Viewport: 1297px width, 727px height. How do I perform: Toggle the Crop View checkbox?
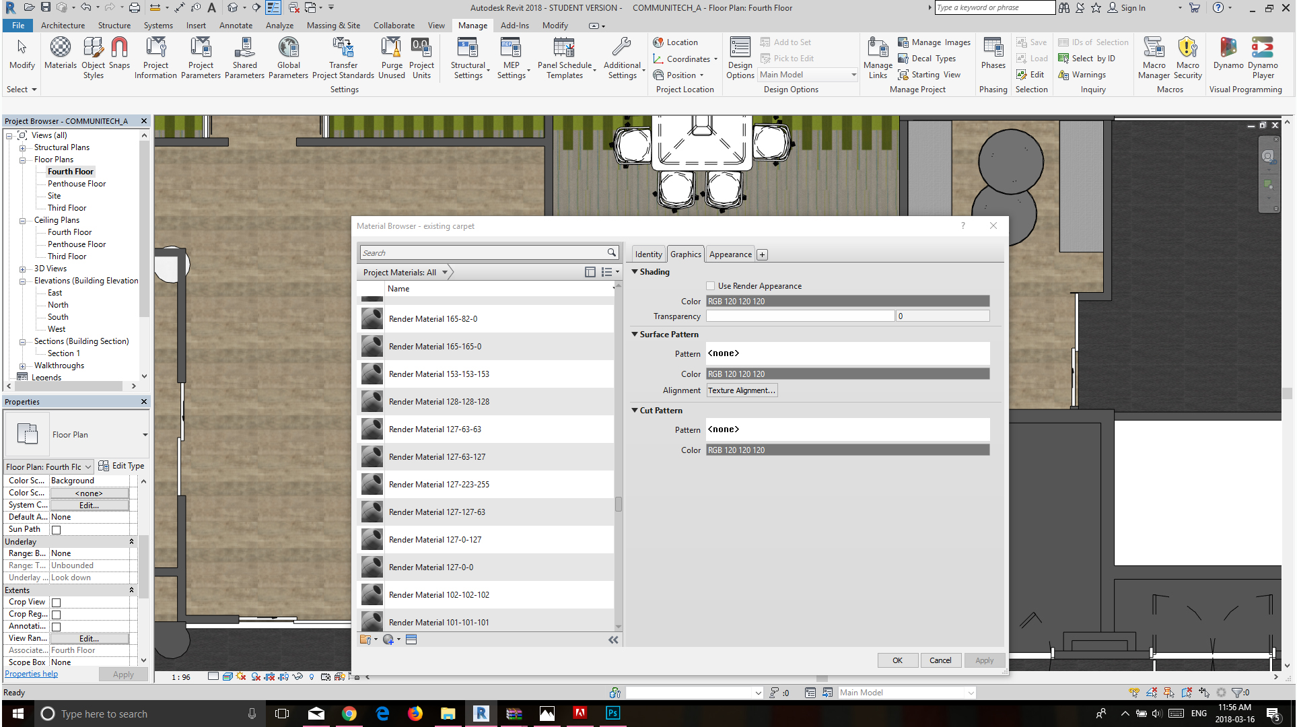[x=57, y=602]
